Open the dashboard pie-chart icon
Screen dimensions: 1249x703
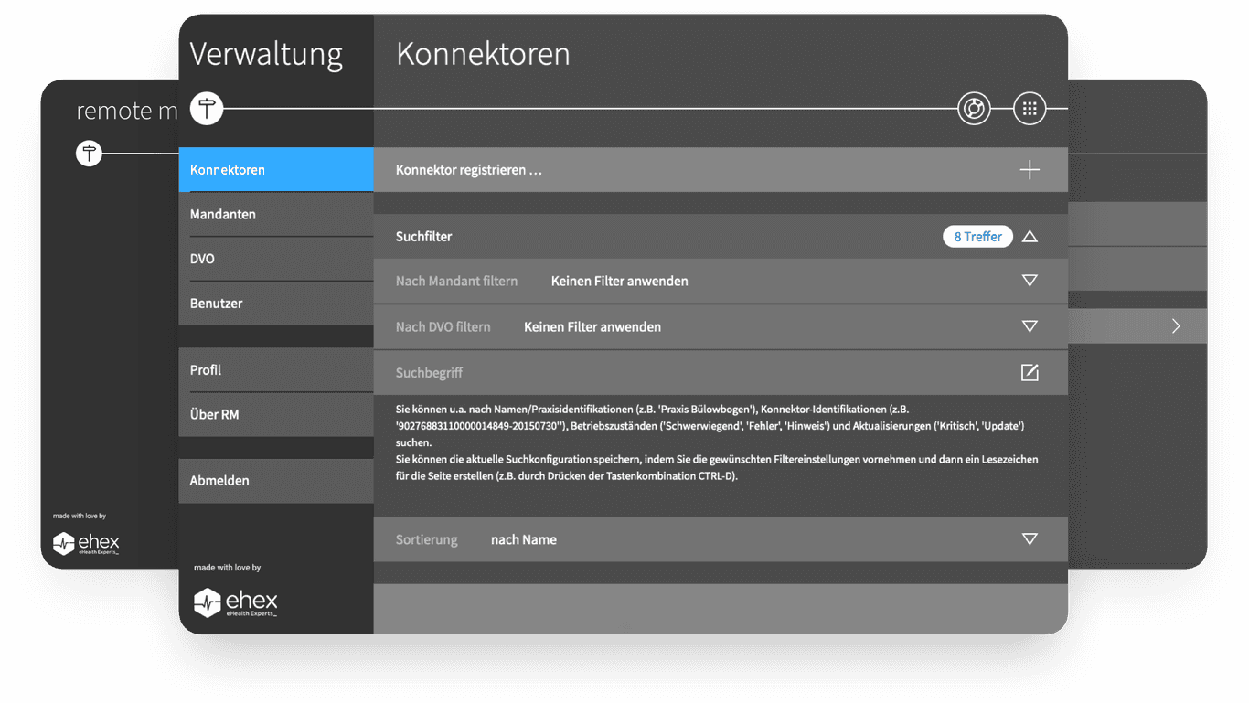(x=974, y=108)
